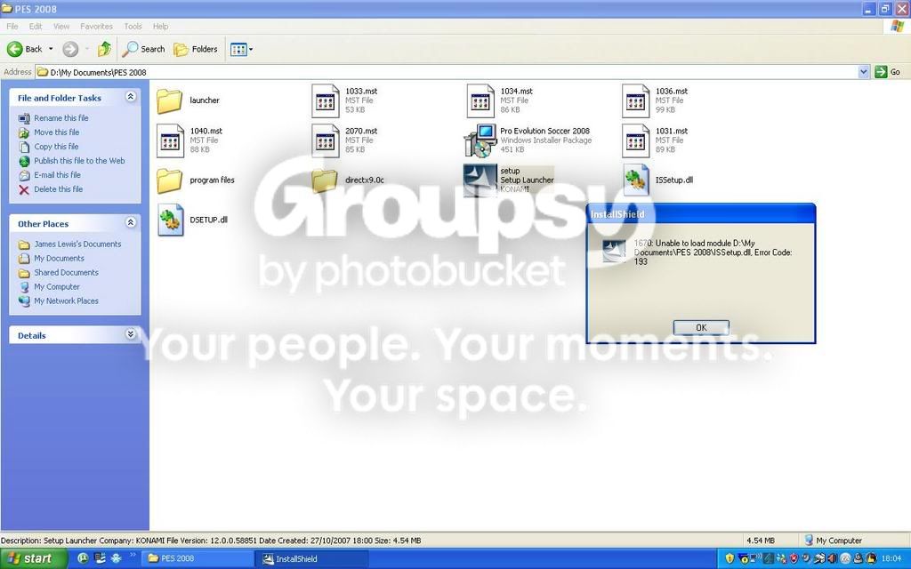
Task: Click the Go button
Action: coord(888,72)
